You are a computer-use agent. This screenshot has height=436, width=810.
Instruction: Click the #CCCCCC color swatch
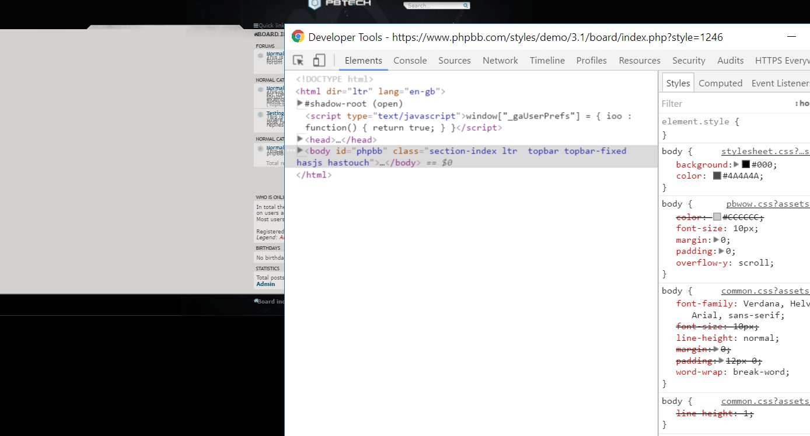click(x=717, y=217)
